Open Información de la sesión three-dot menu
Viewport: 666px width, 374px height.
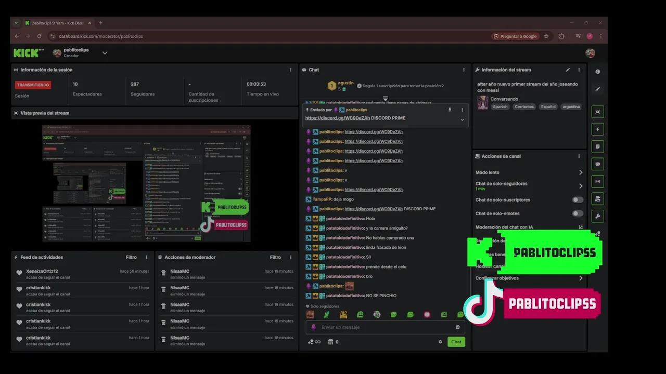click(x=290, y=70)
